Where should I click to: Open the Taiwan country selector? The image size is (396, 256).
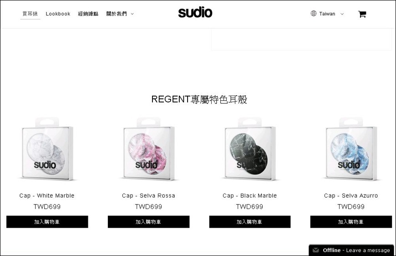pos(327,14)
